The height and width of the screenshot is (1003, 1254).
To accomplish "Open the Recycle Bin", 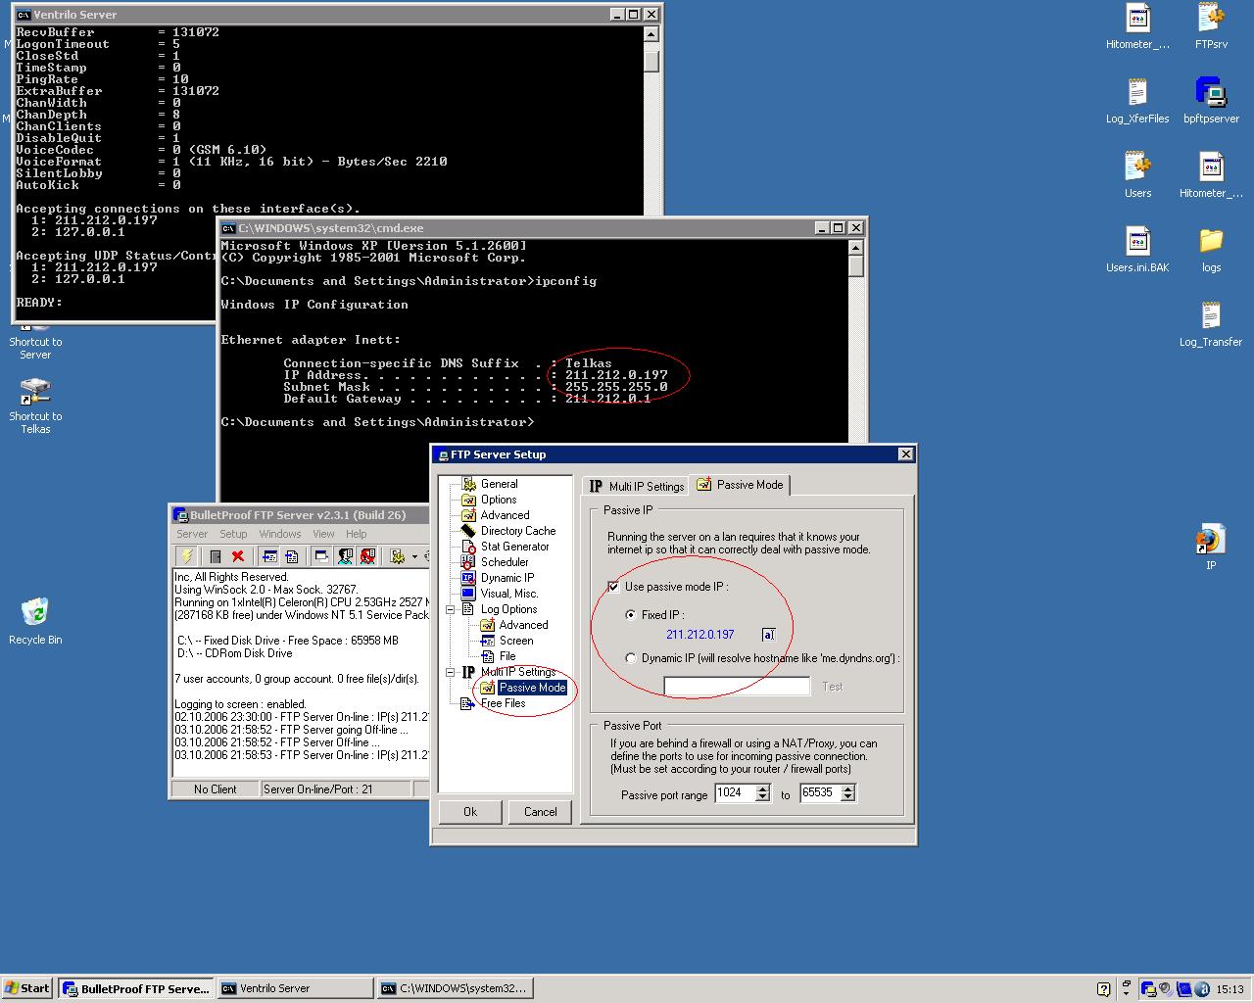I will (x=35, y=621).
